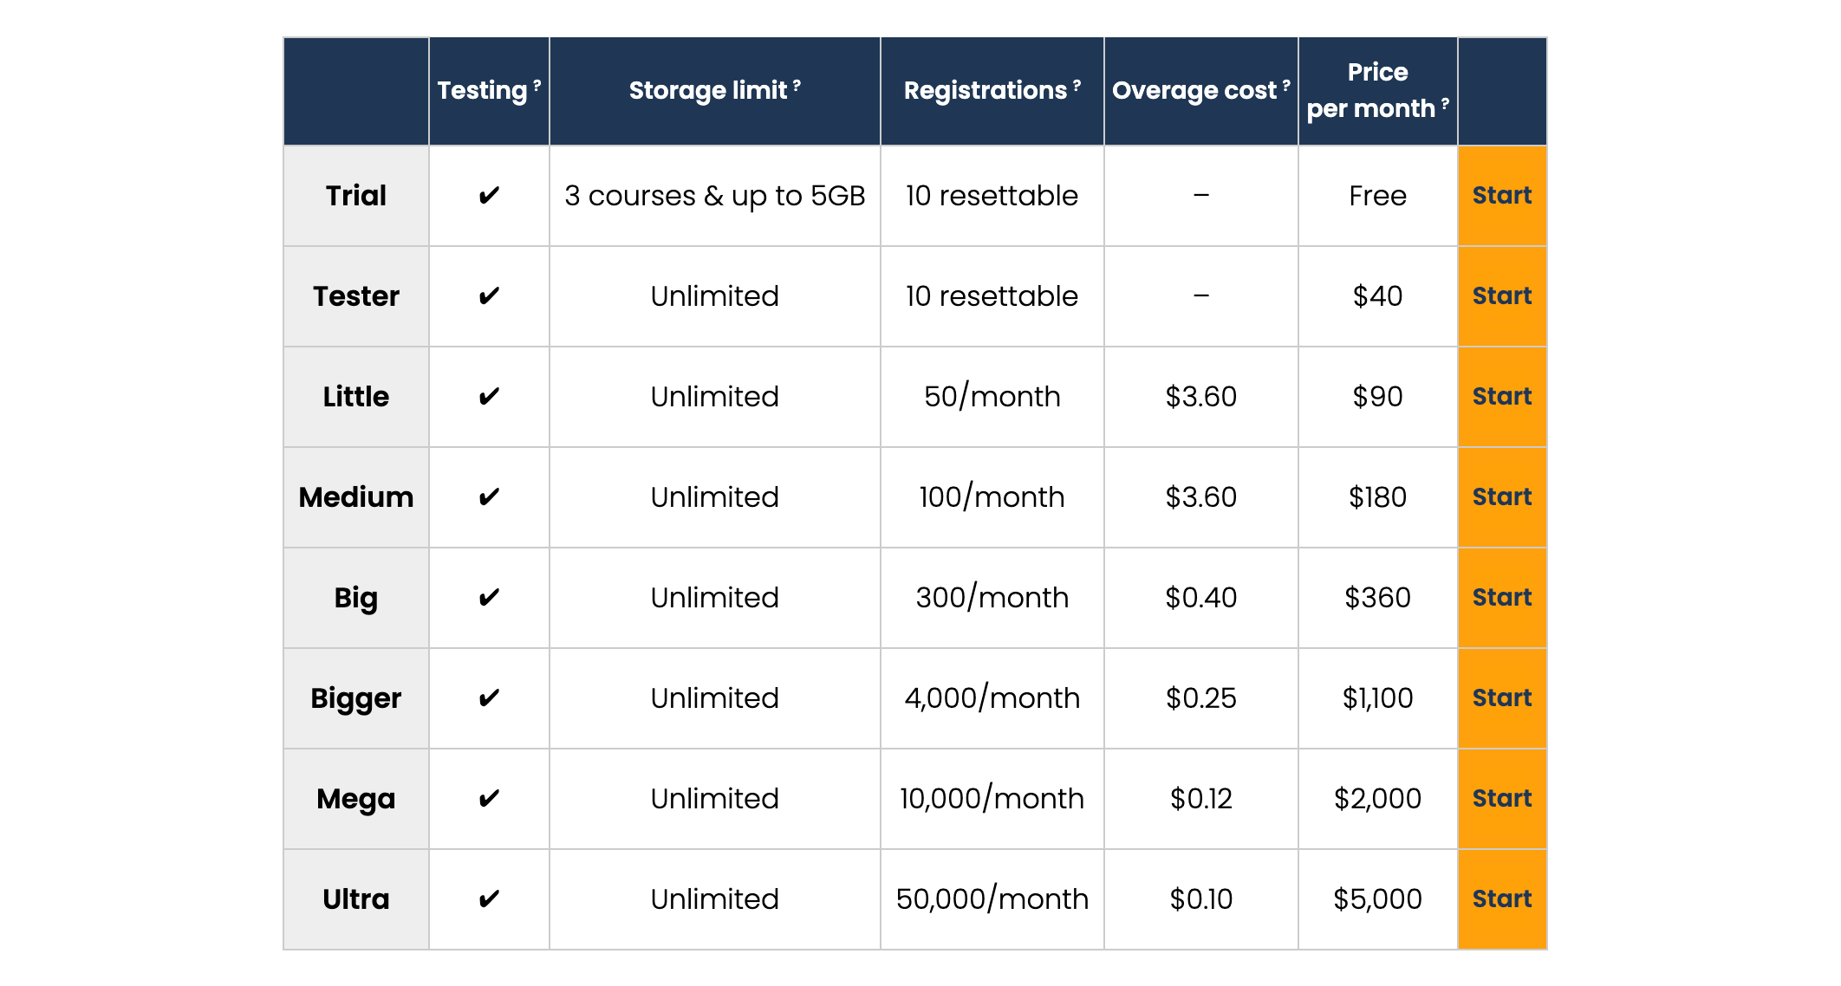Click the help icon next to Testing
Screen dimensions: 1841x986
537,85
